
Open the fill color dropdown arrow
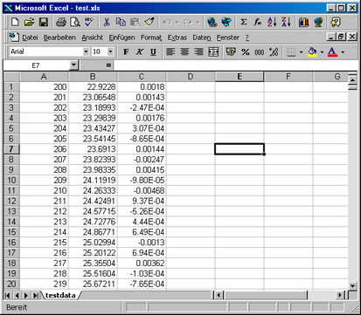(322, 52)
